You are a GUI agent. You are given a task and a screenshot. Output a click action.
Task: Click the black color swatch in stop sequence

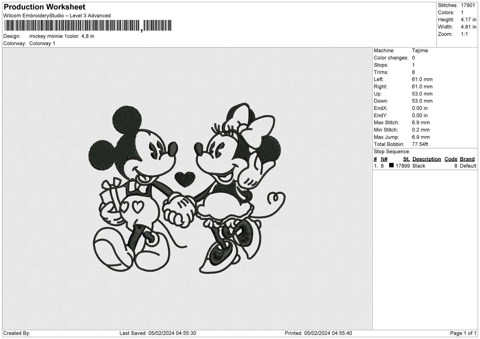[x=391, y=166]
